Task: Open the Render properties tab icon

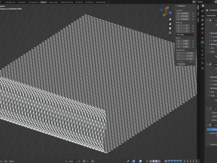Action: 203,16
